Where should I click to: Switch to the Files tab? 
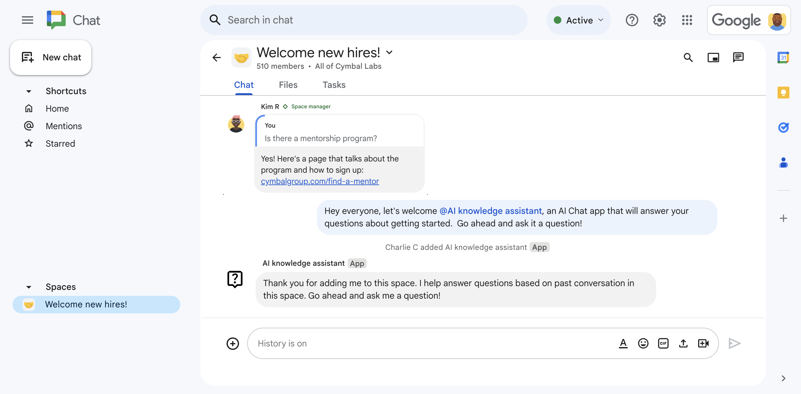288,85
